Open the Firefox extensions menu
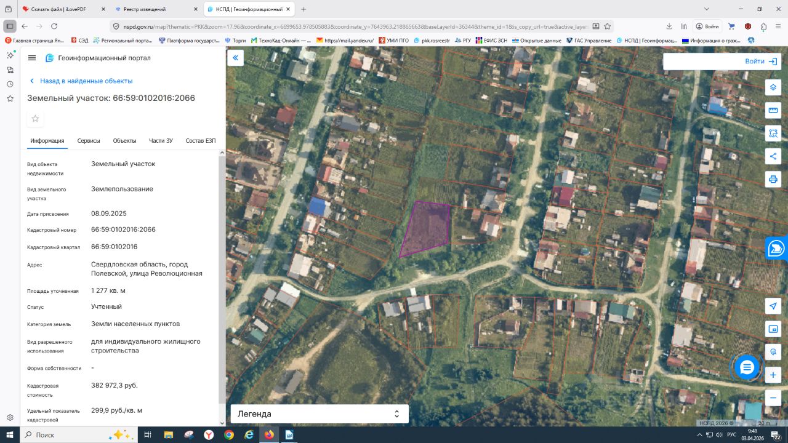 pos(763,26)
